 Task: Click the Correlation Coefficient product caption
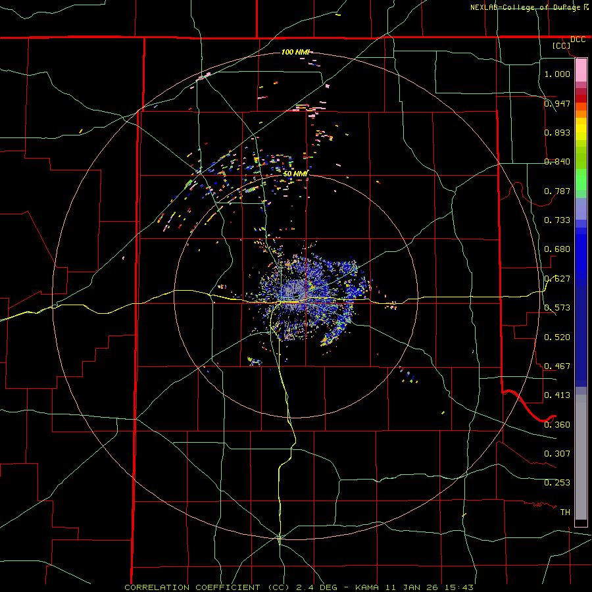click(x=299, y=587)
